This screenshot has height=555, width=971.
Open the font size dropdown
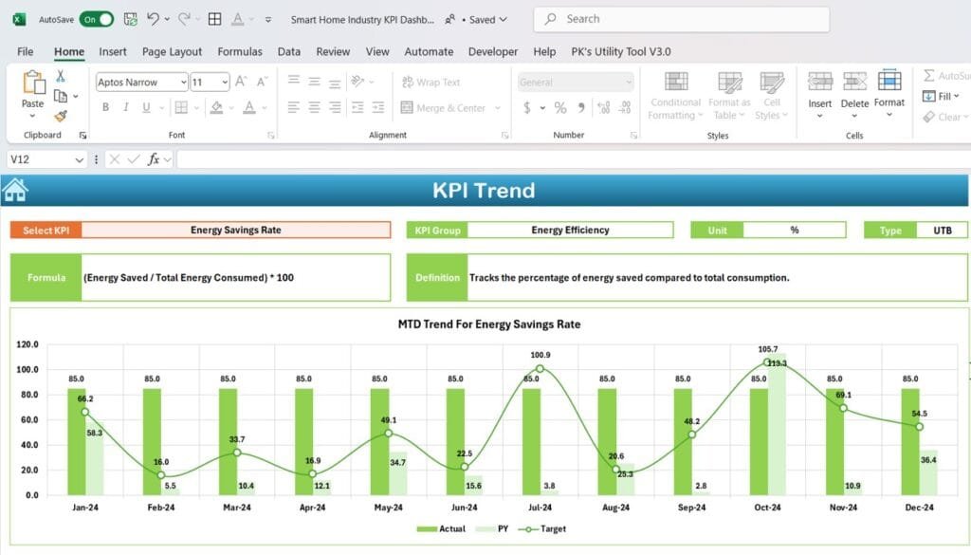(225, 83)
